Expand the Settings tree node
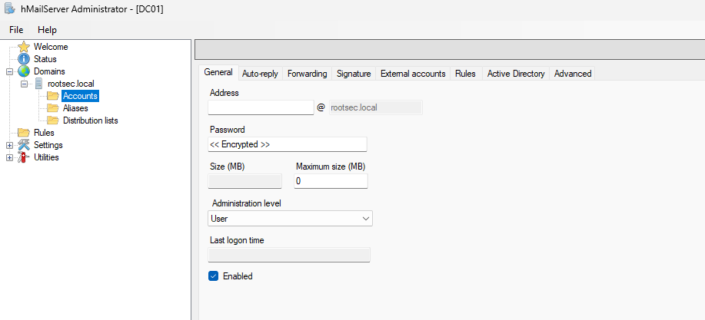705x320 pixels. pos(9,145)
